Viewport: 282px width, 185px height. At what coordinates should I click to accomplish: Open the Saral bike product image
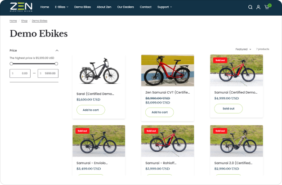point(99,71)
